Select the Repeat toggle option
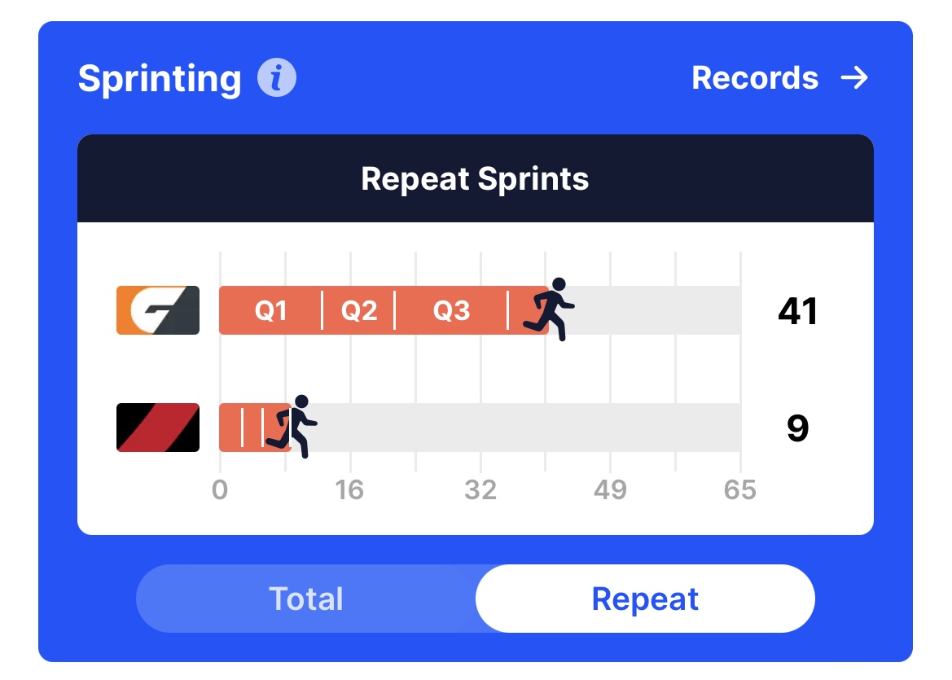Image resolution: width=952 pixels, height=680 pixels. coord(645,599)
